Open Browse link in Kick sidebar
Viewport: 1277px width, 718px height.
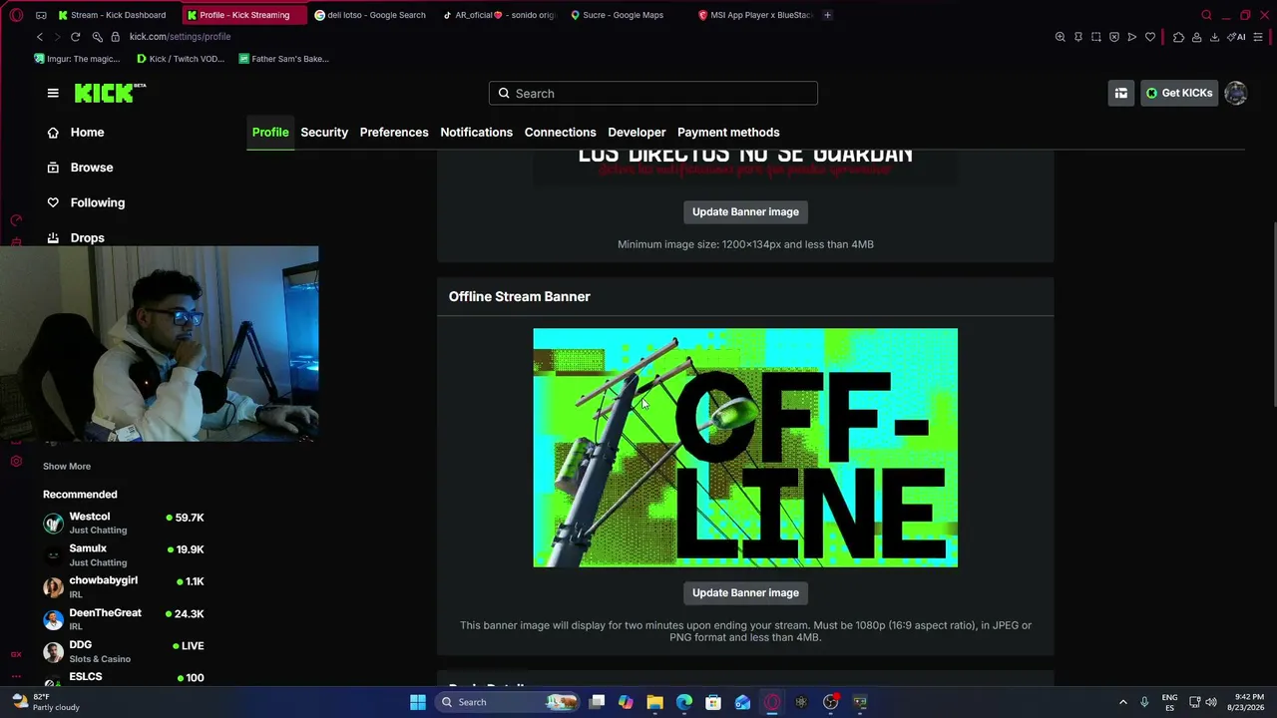click(x=92, y=168)
